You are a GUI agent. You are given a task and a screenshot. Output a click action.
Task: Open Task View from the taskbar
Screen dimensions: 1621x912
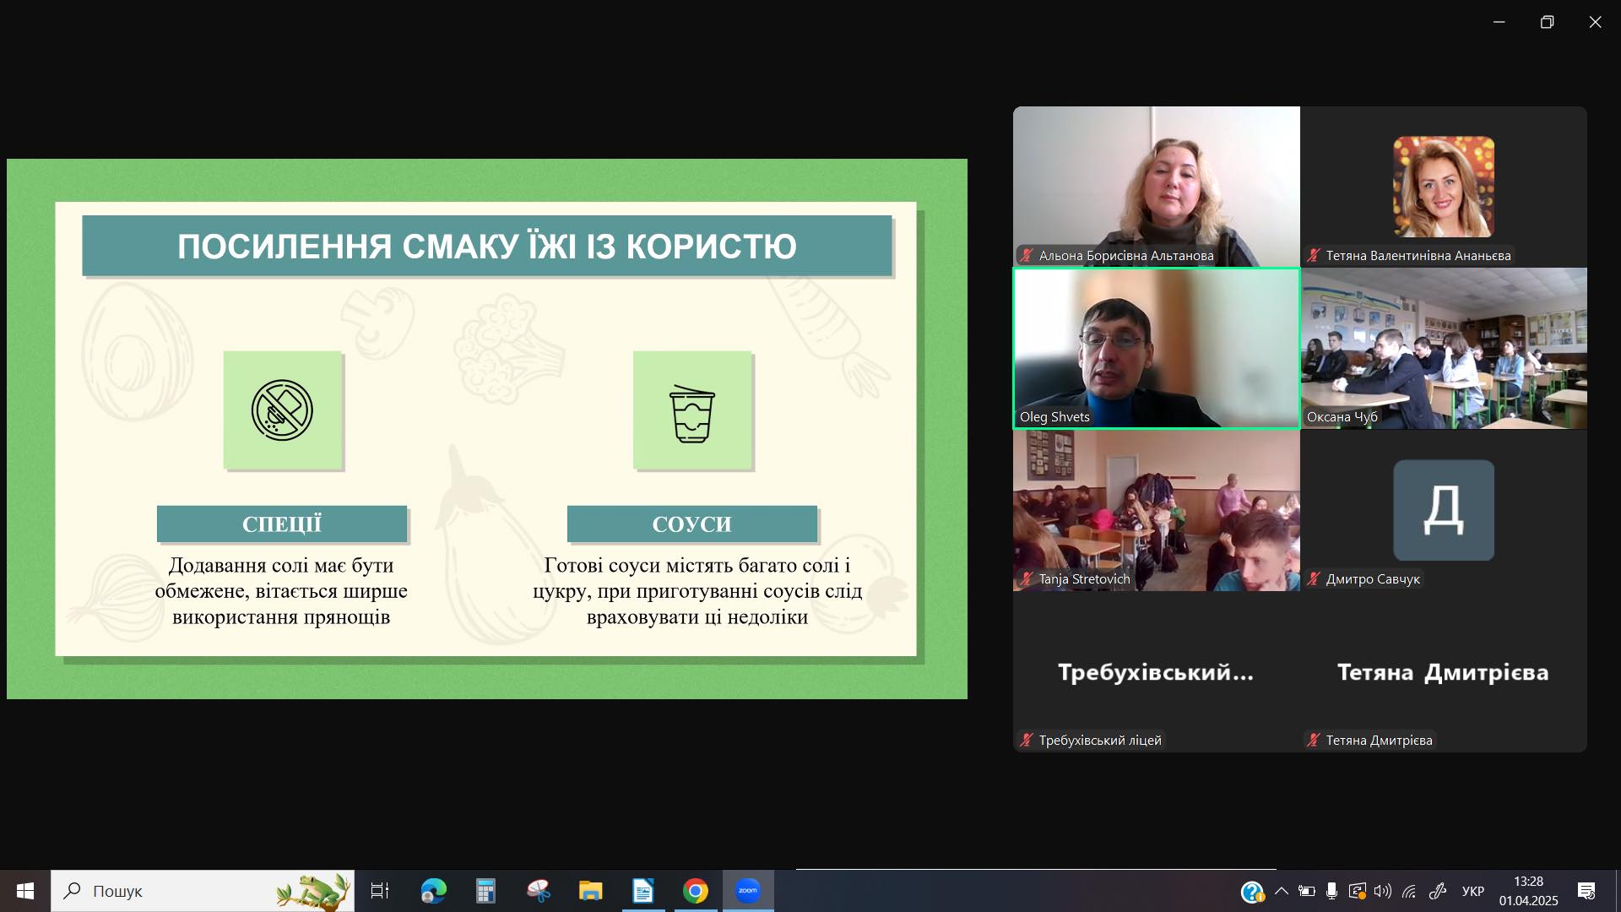point(380,891)
